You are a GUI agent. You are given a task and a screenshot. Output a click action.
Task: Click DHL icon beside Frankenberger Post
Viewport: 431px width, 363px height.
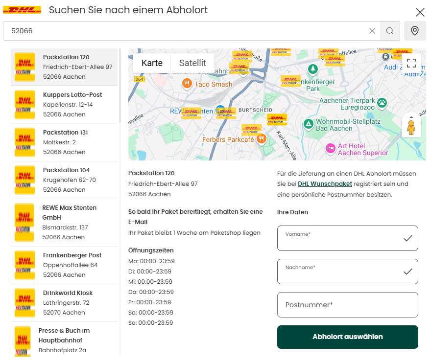click(25, 265)
